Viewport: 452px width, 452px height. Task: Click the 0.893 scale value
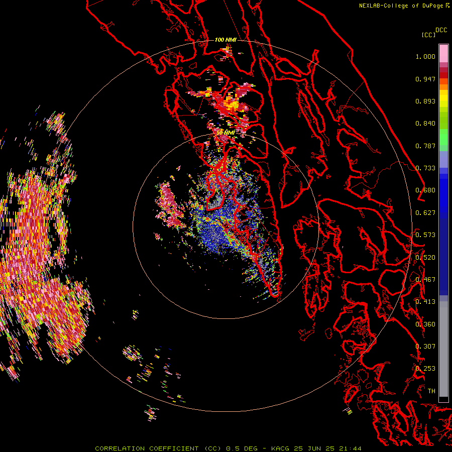coord(425,101)
